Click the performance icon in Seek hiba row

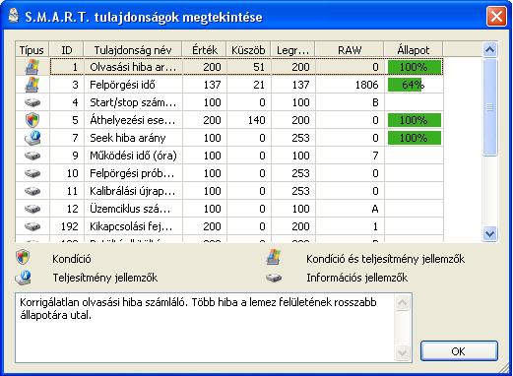click(32, 138)
